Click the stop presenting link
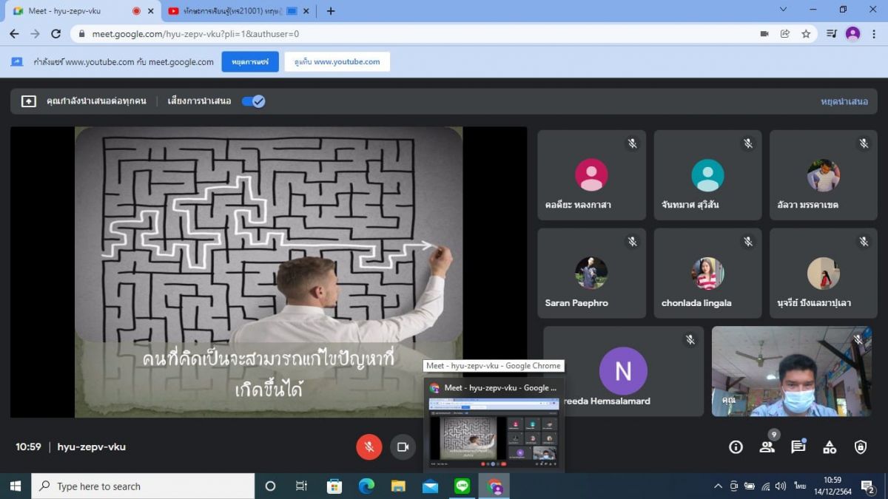 pos(844,101)
